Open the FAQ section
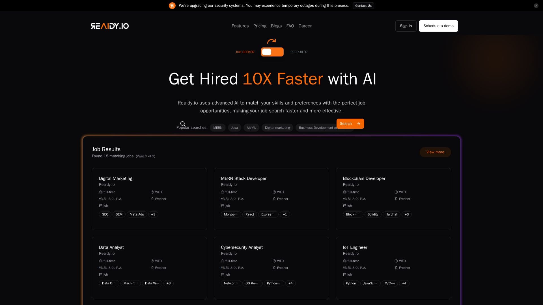The width and height of the screenshot is (543, 305). point(290,26)
